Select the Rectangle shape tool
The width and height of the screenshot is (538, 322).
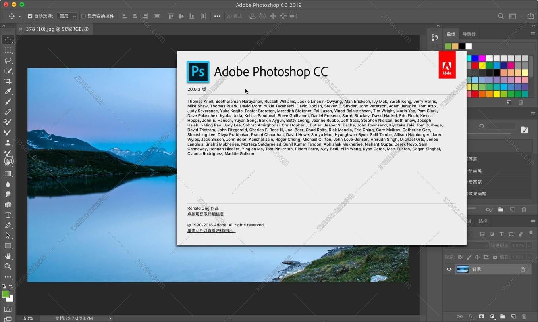(8, 246)
